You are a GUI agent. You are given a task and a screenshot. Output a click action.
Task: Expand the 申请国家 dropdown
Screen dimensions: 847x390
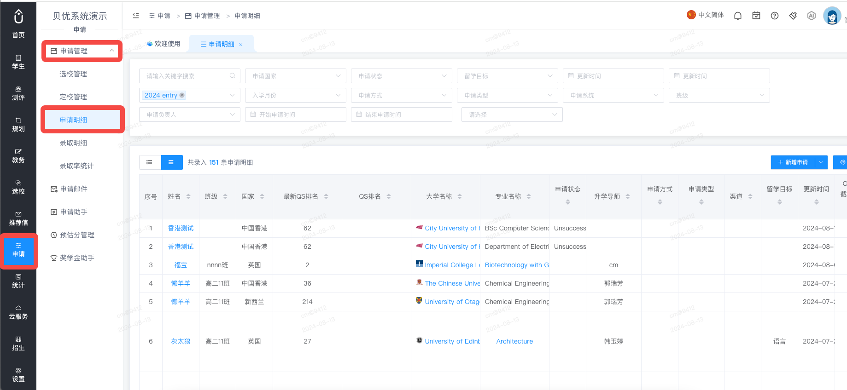(x=296, y=76)
